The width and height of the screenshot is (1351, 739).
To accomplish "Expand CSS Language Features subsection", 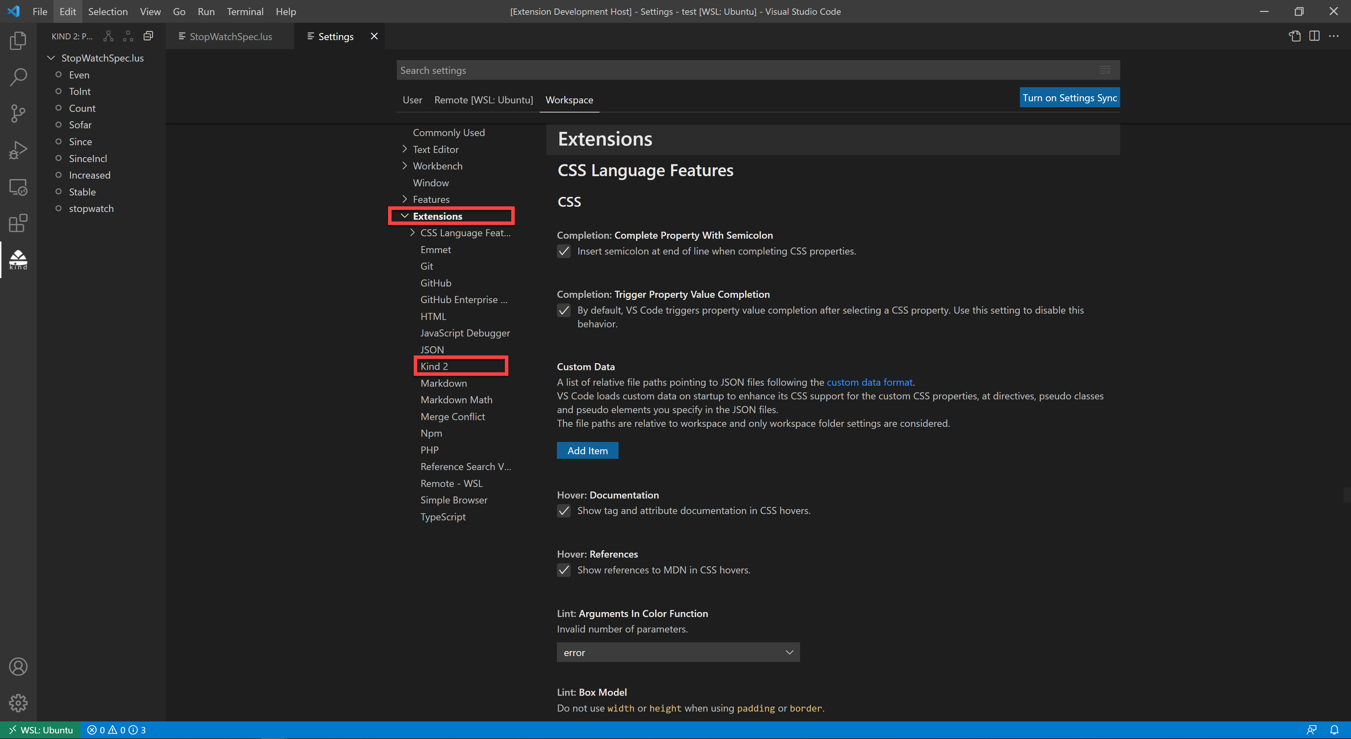I will pos(412,232).
